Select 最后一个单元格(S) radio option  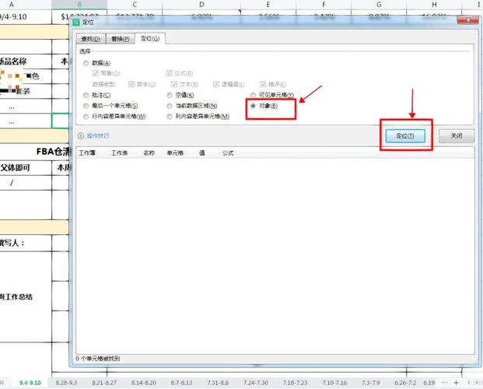(86, 106)
